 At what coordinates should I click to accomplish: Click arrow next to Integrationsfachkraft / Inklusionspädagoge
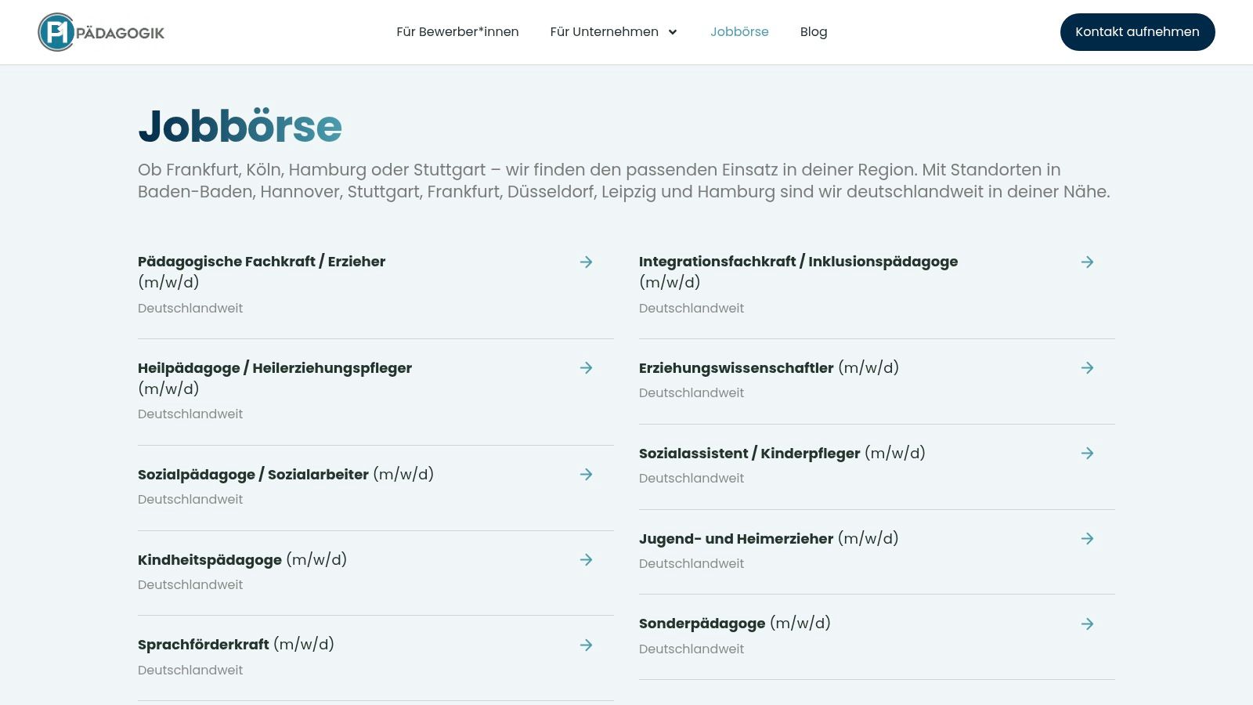[x=1087, y=262]
